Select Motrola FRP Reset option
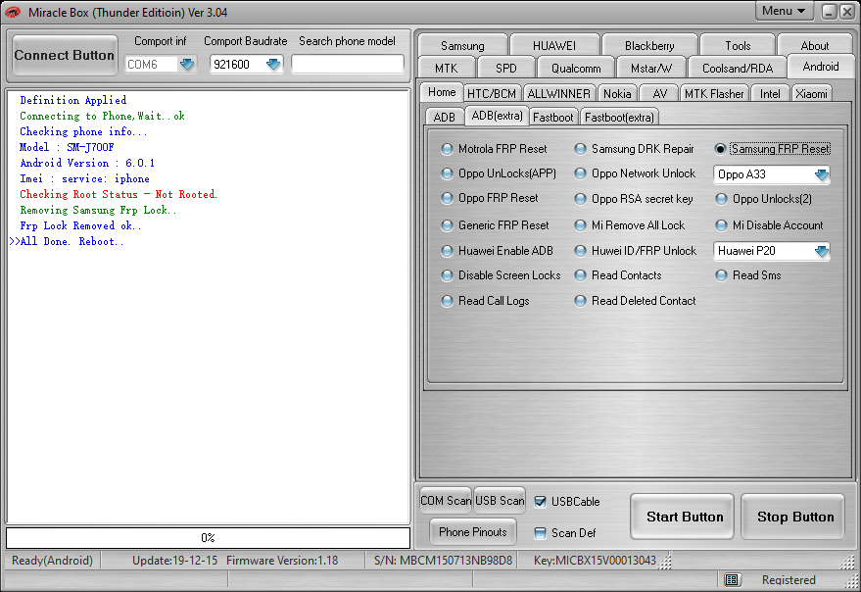The height and width of the screenshot is (592, 861). pos(447,149)
